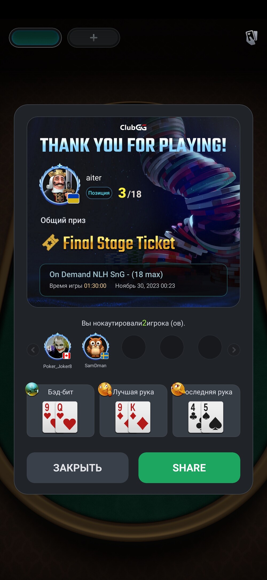Add a new table with plus tab
The height and width of the screenshot is (580, 267).
93,38
